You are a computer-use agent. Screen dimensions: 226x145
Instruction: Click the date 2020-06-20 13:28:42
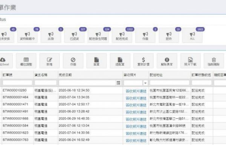click(74, 111)
